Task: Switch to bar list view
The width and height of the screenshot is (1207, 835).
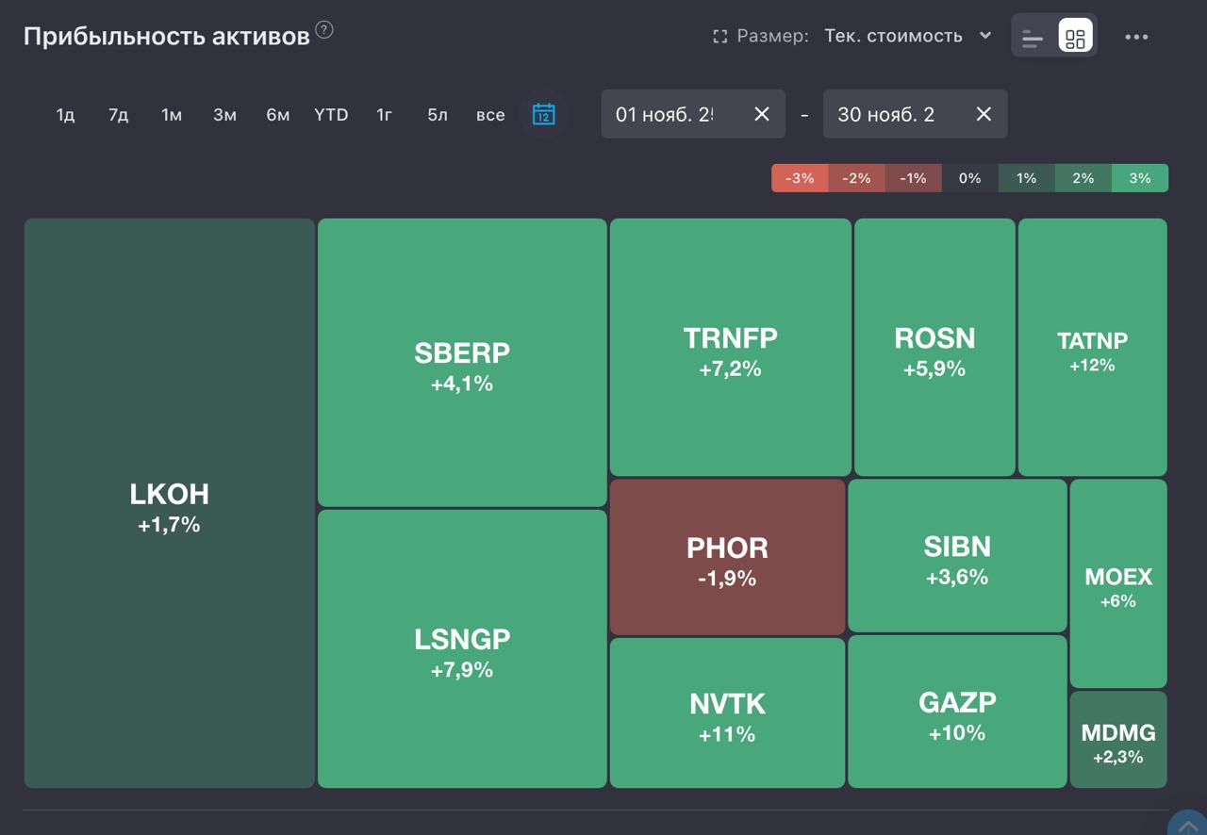Action: (x=1033, y=38)
